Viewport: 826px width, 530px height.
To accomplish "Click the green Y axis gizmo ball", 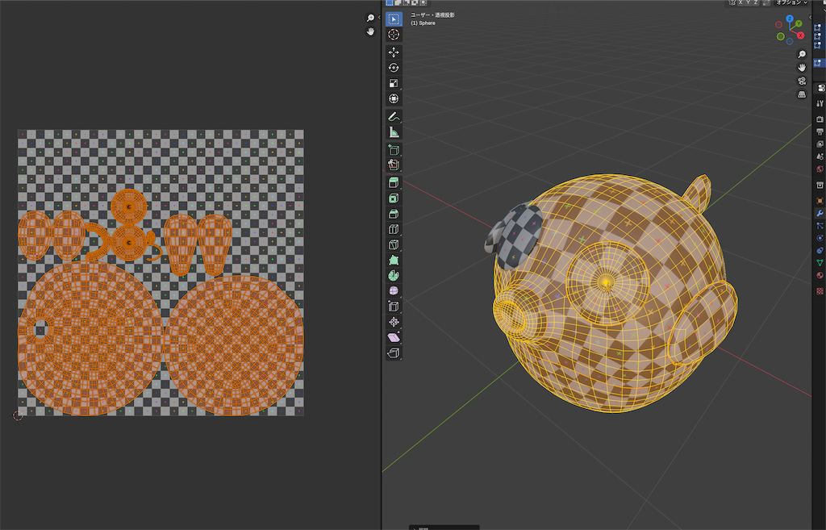I will (799, 24).
